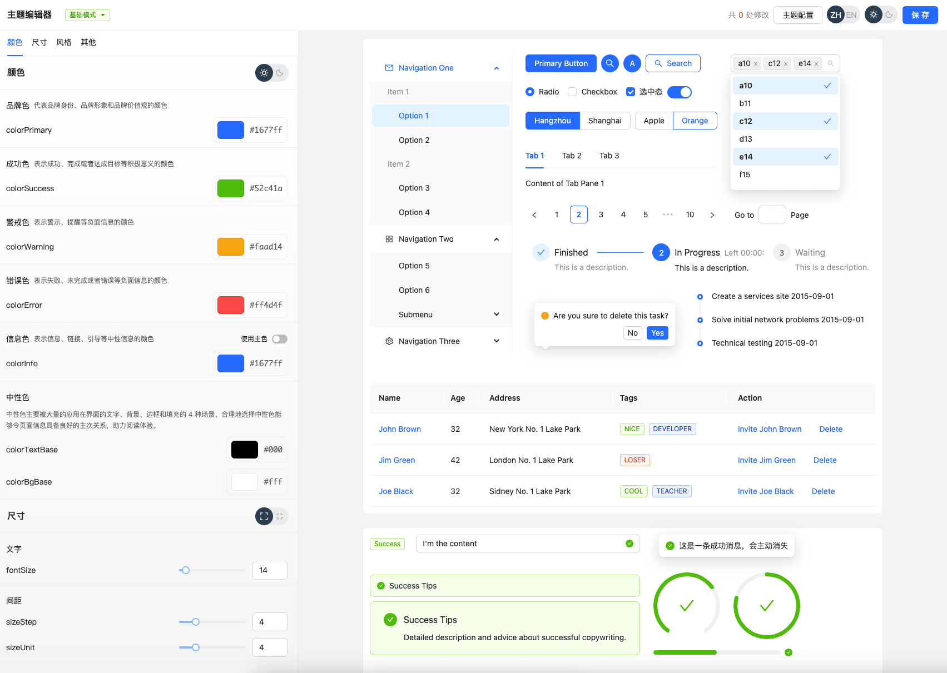The width and height of the screenshot is (947, 673).
Task: Click the compact size icon in 尺寸 section
Action: [x=280, y=516]
